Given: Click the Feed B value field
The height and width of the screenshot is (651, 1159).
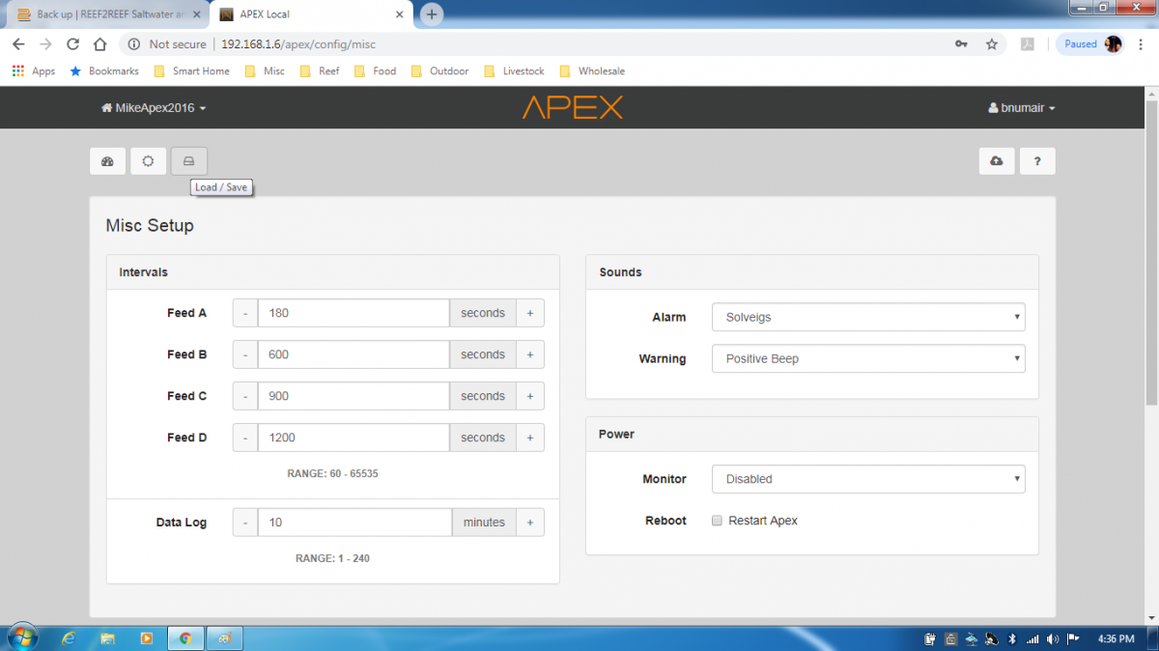Looking at the screenshot, I should click(353, 354).
